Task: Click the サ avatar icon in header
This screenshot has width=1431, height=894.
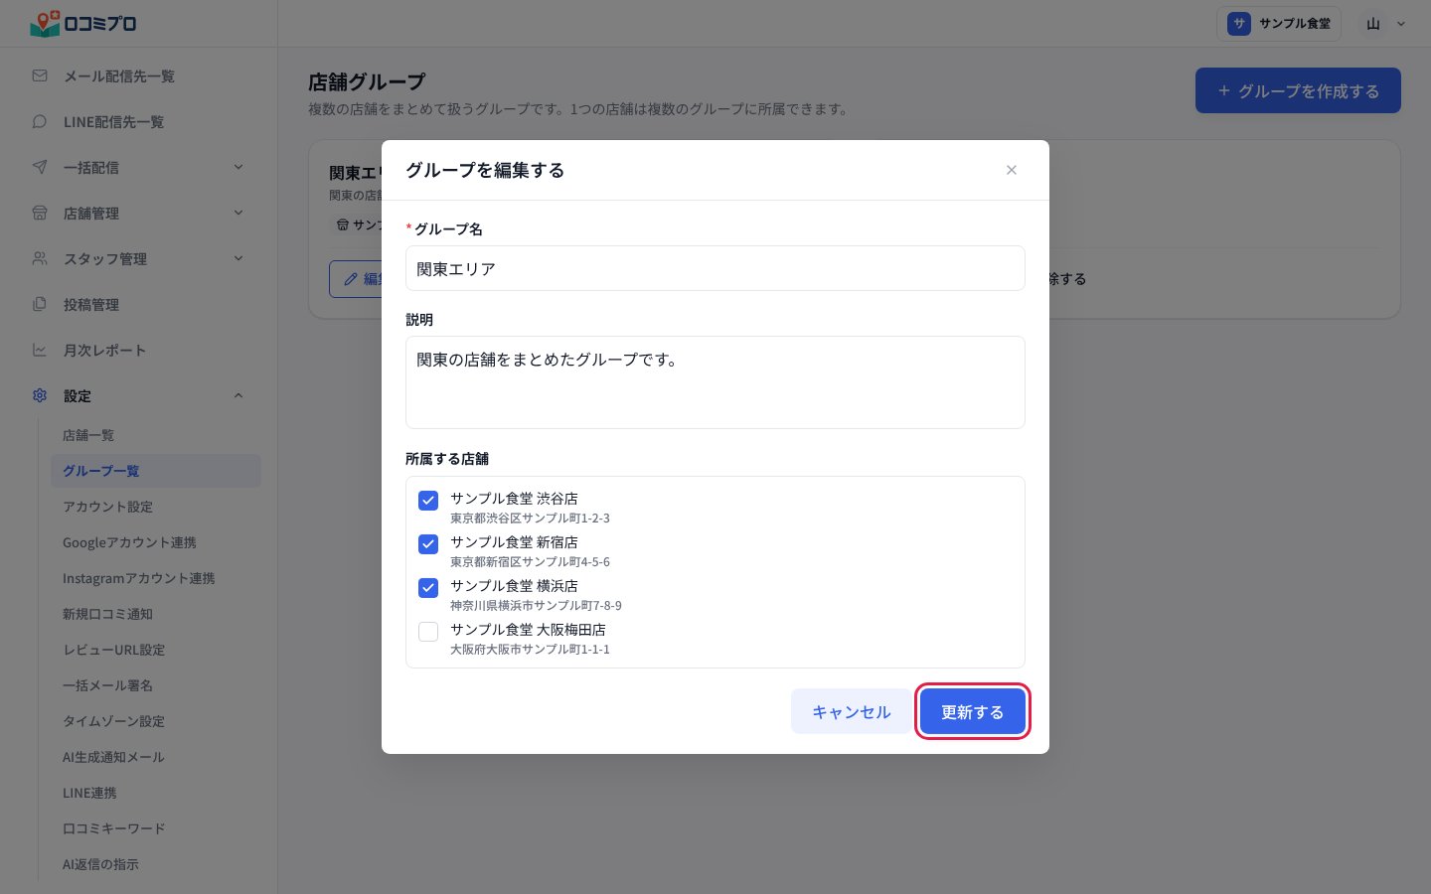Action: pyautogui.click(x=1238, y=24)
